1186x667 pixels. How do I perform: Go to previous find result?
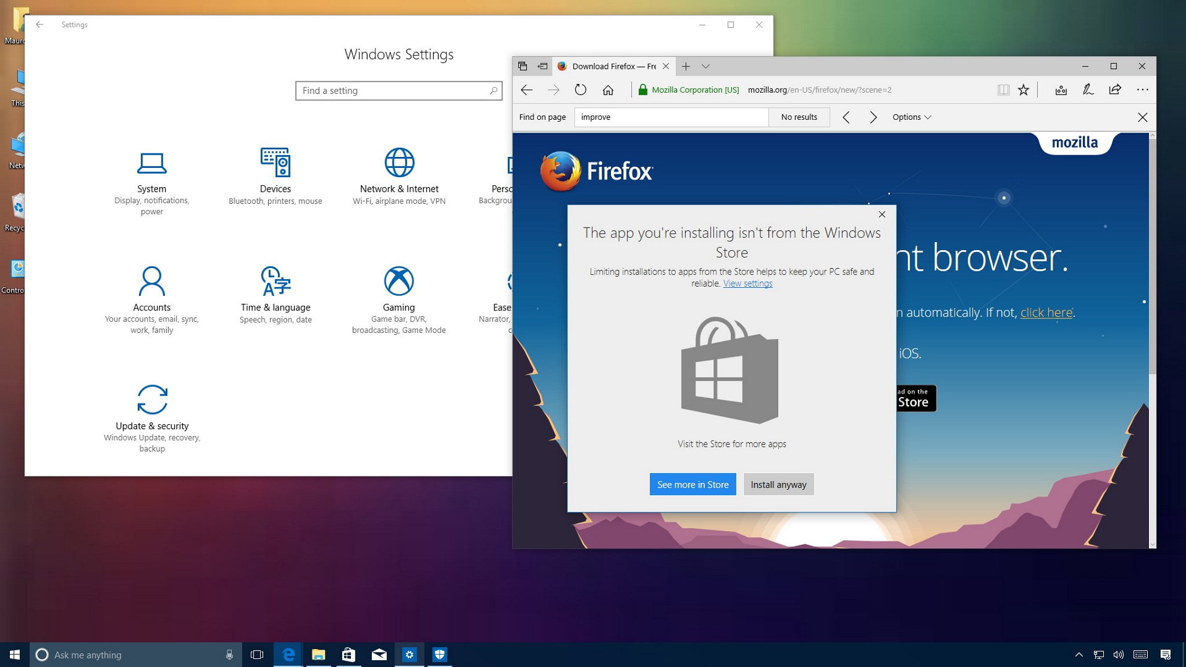pyautogui.click(x=846, y=118)
